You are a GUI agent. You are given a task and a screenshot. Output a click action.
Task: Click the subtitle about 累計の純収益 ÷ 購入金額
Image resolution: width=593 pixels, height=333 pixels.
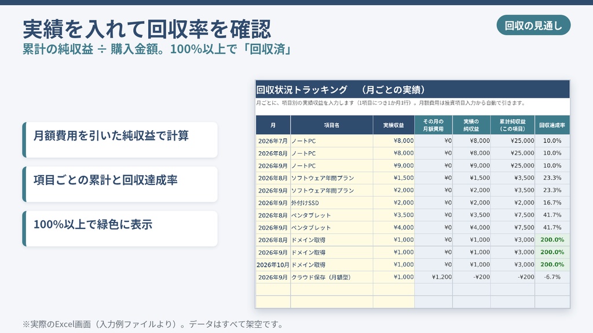tap(156, 50)
